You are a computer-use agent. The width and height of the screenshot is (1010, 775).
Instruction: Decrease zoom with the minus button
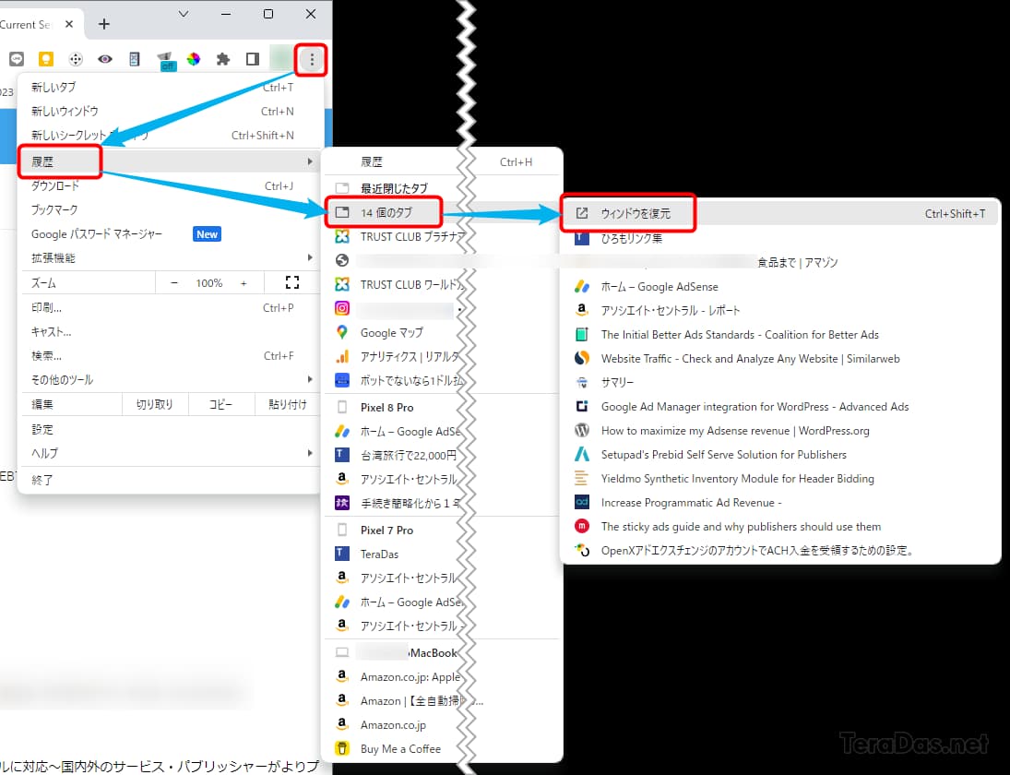(x=174, y=283)
